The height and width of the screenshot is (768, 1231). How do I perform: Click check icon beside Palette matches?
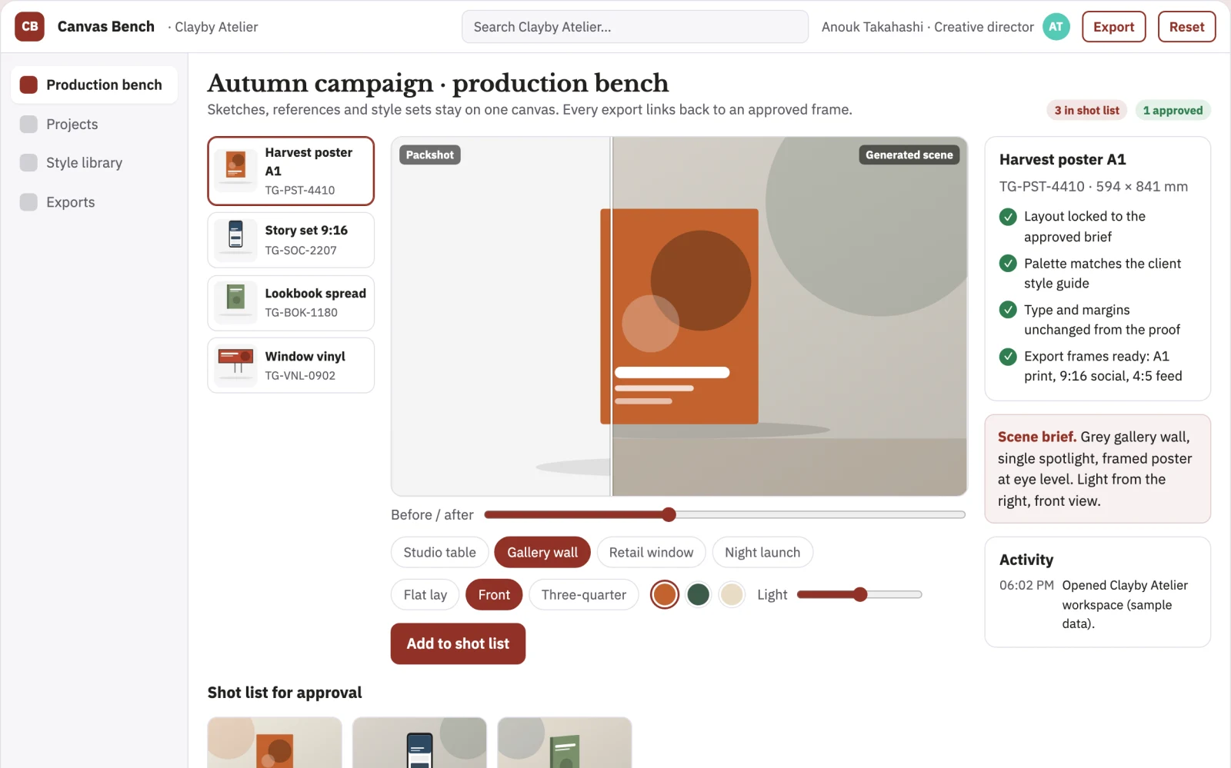[x=1008, y=264]
